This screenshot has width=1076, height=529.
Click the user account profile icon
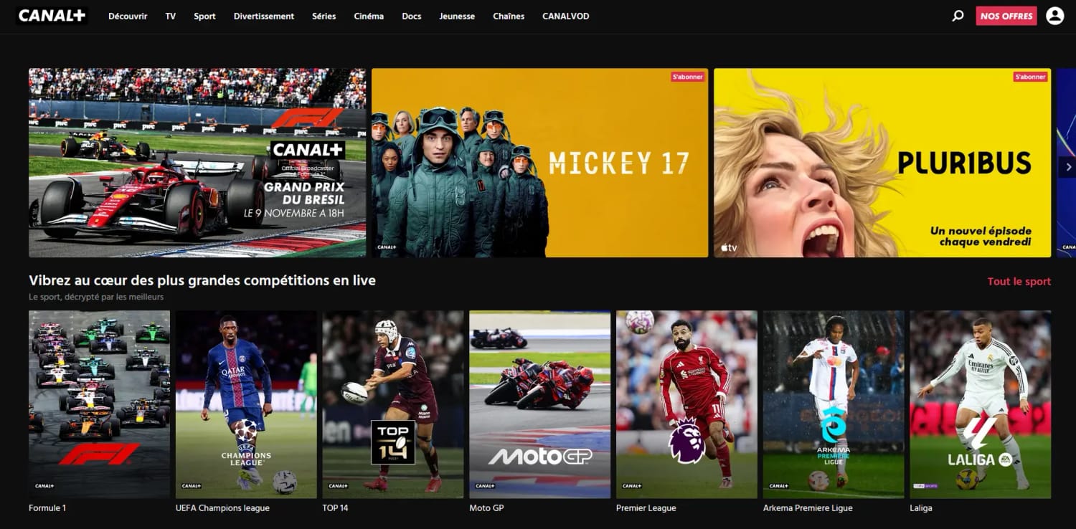point(1053,14)
